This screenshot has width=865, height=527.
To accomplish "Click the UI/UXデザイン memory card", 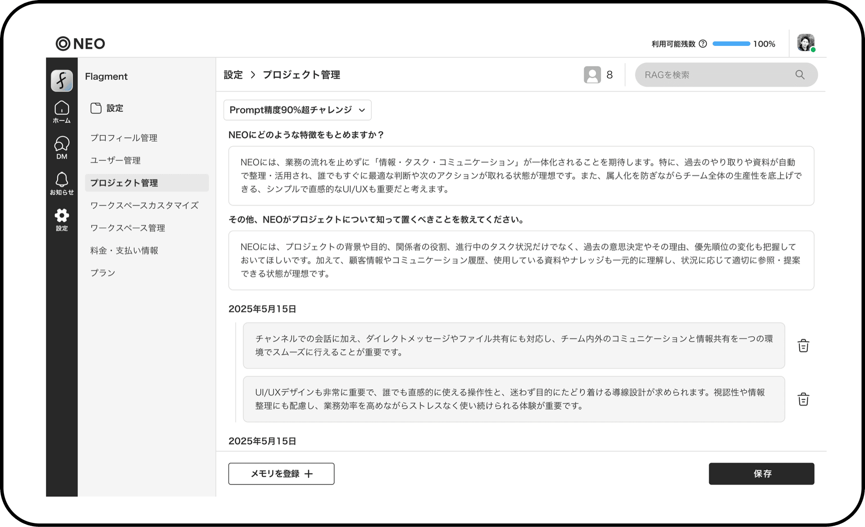I will click(514, 399).
